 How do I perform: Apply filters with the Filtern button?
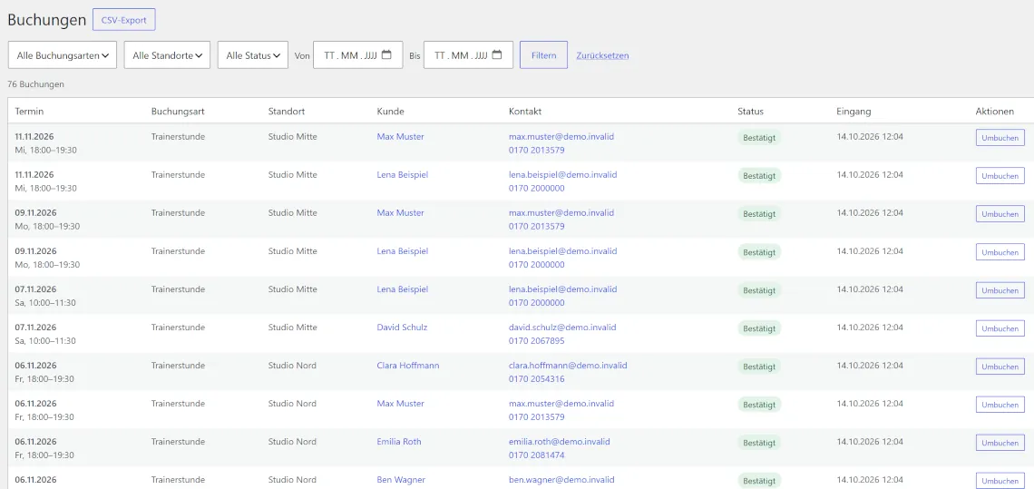click(543, 55)
